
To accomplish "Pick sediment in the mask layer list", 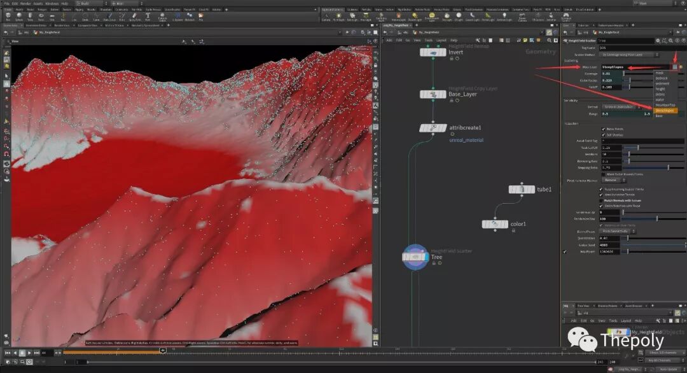I will (663, 83).
